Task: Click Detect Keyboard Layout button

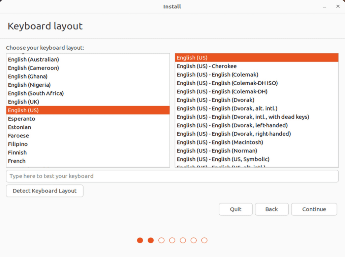Action: coord(44,191)
